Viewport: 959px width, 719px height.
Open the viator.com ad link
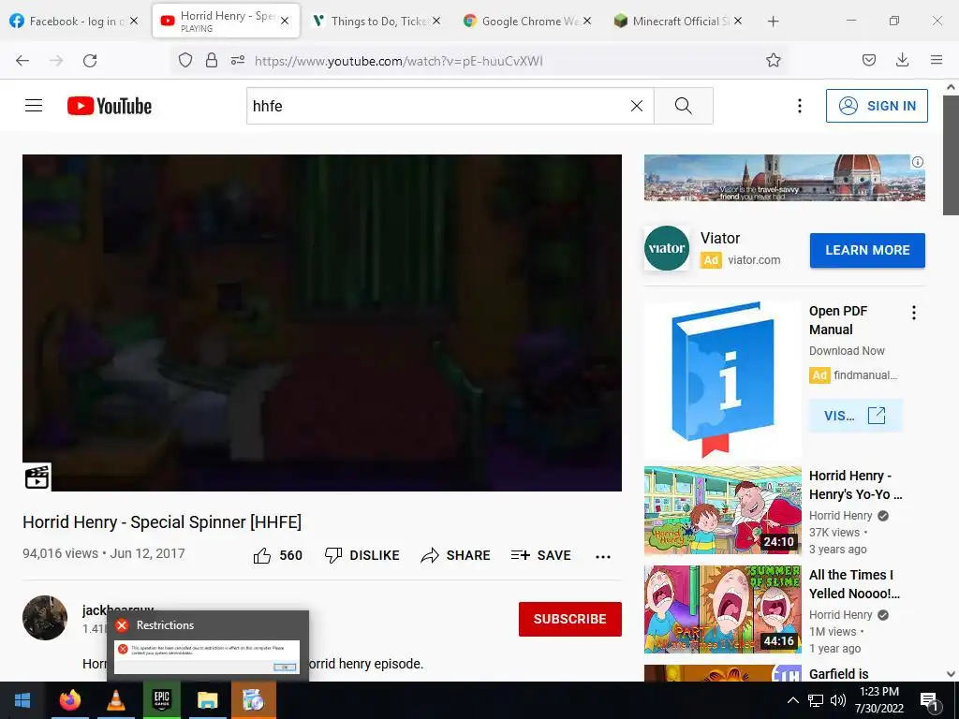click(x=754, y=260)
